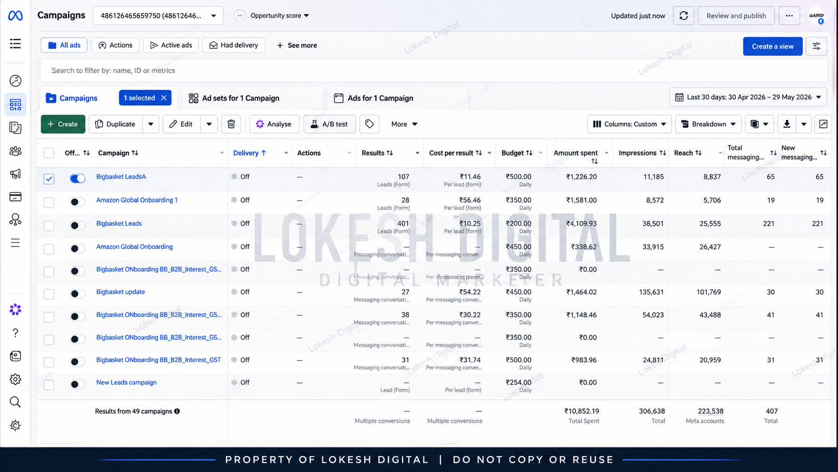The width and height of the screenshot is (838, 472).
Task: Click the tag label icon in toolbar
Action: [369, 124]
